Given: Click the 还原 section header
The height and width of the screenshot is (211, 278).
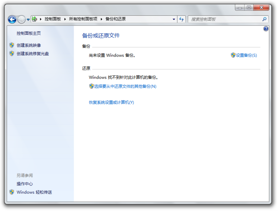Looking at the screenshot, I should pyautogui.click(x=86, y=68).
